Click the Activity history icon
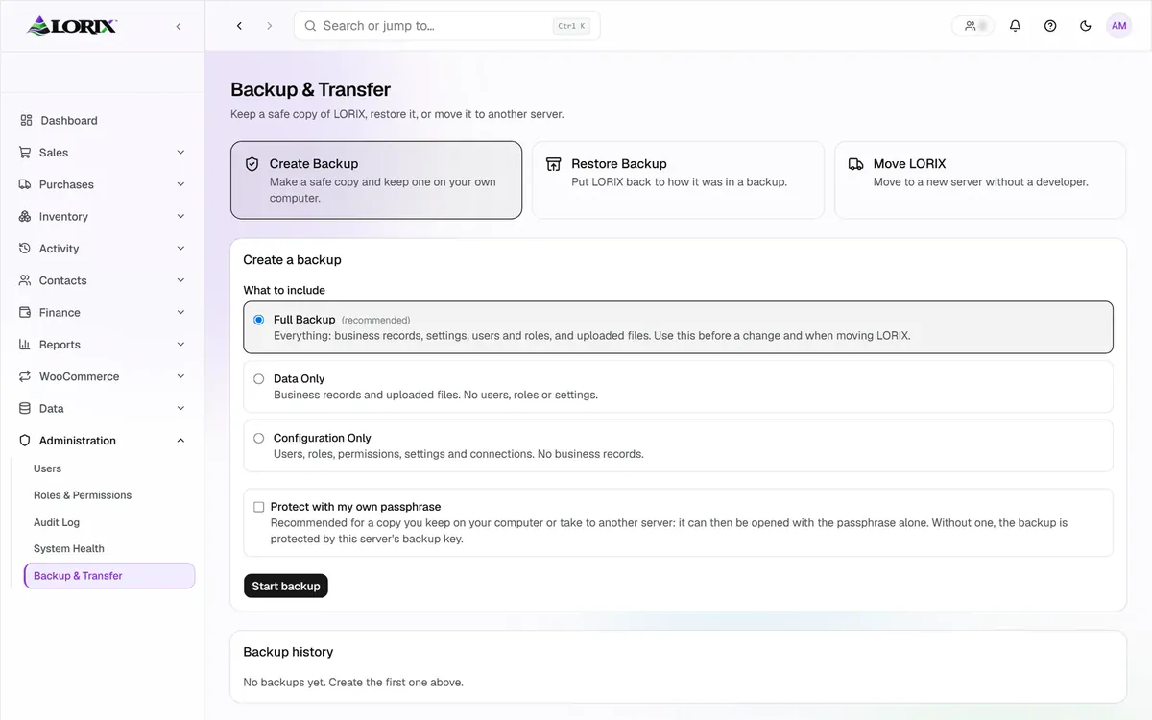1152x720 pixels. click(x=25, y=248)
